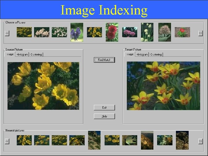Open Help with the Help button
The width and height of the screenshot is (208, 156).
(104, 116)
